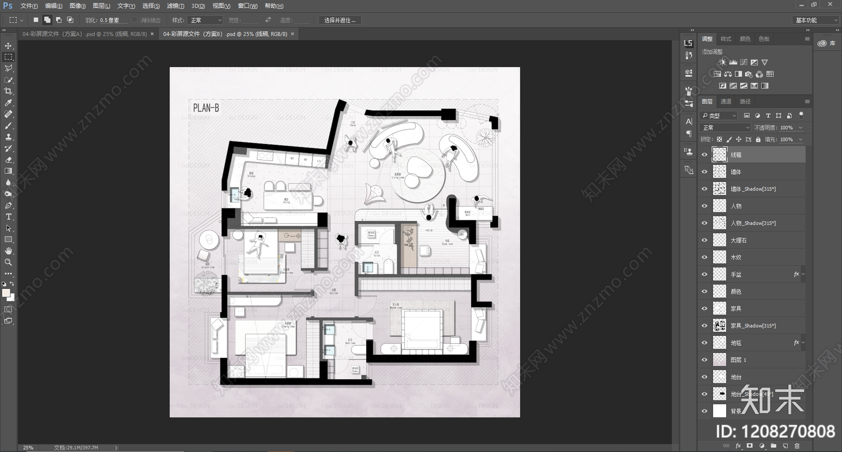The width and height of the screenshot is (842, 452).
Task: Expand effects of 手盆 layer
Action: [803, 274]
